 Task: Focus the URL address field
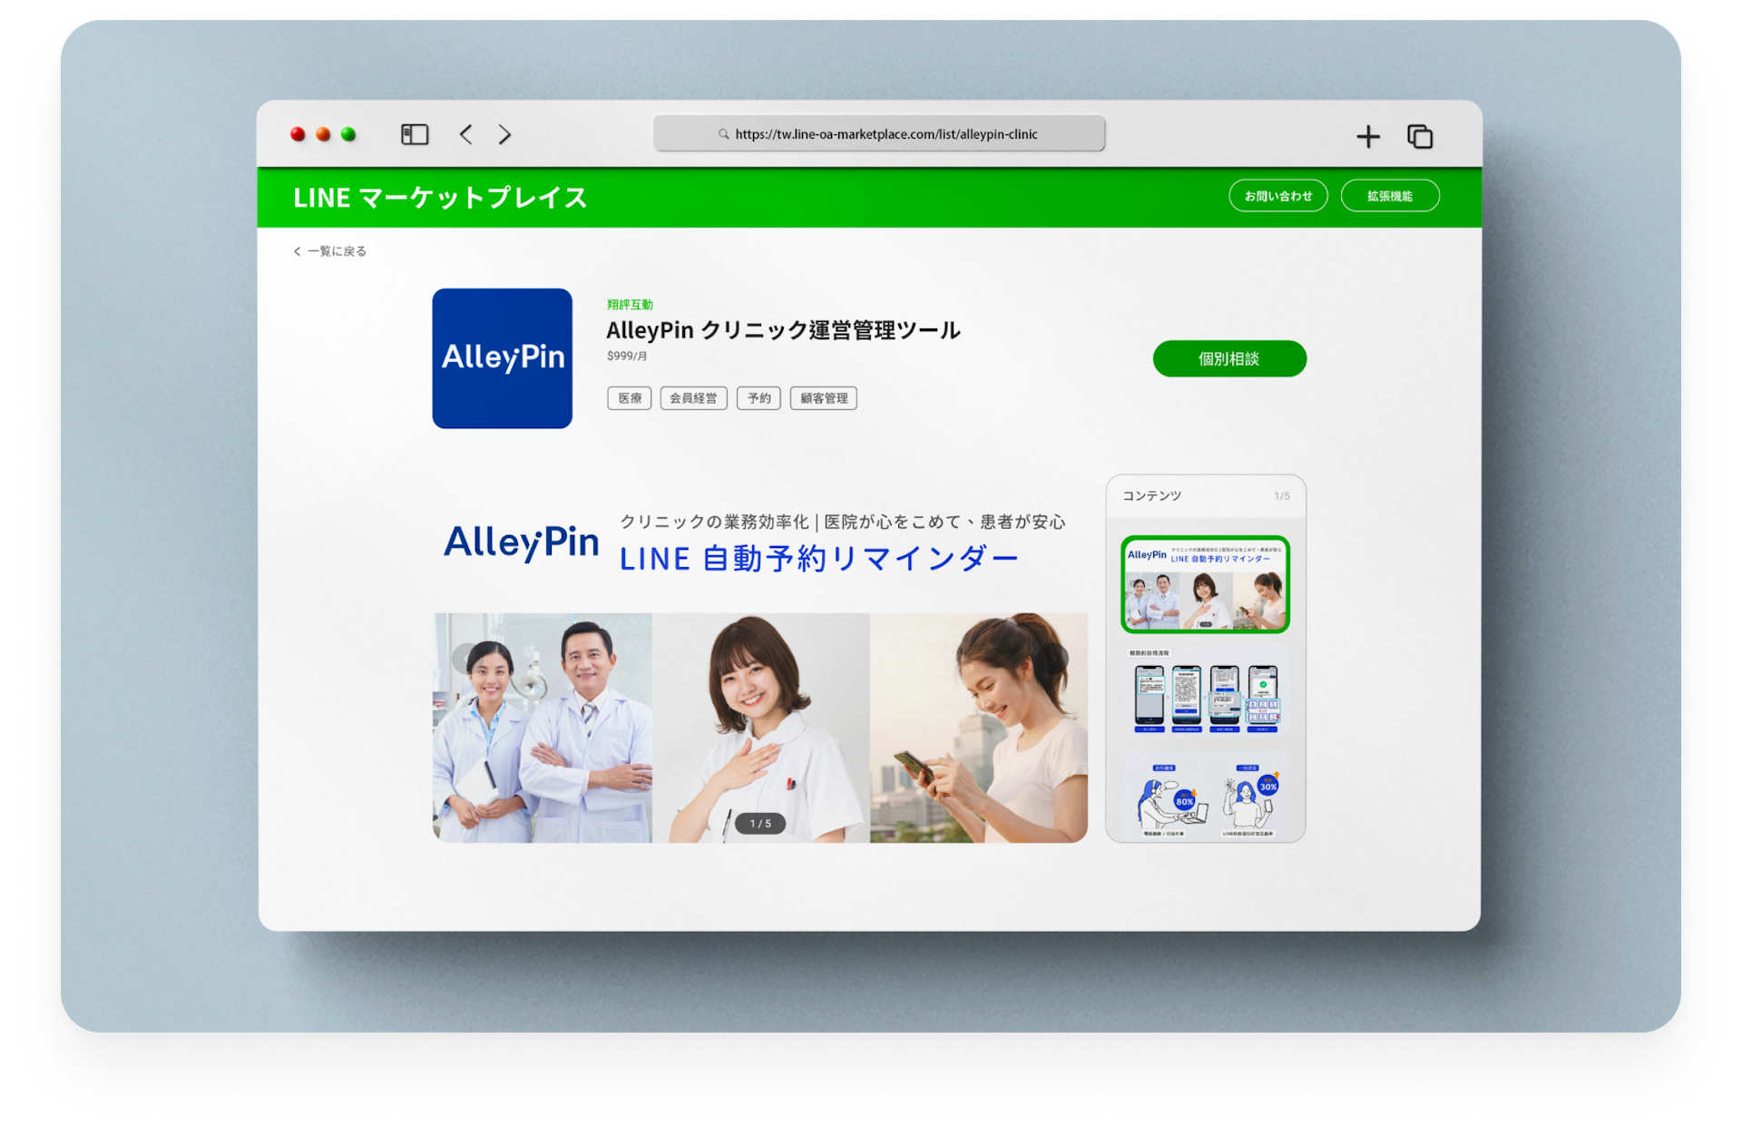point(879,133)
